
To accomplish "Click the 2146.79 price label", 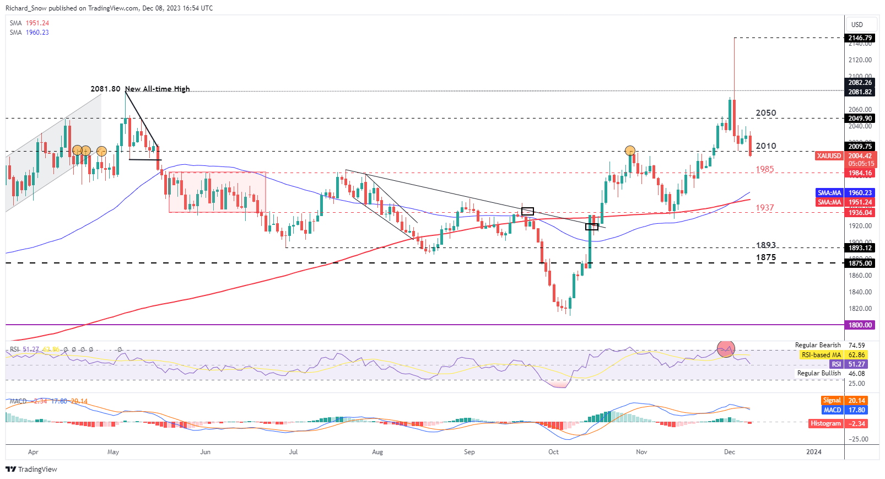I will [x=860, y=38].
